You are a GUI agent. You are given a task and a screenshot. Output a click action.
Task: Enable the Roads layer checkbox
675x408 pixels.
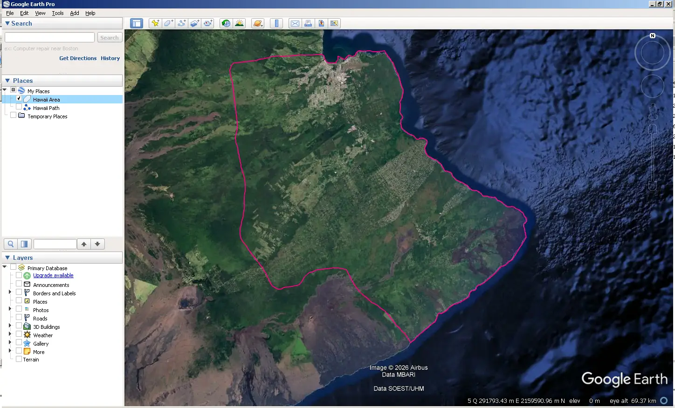click(x=19, y=317)
